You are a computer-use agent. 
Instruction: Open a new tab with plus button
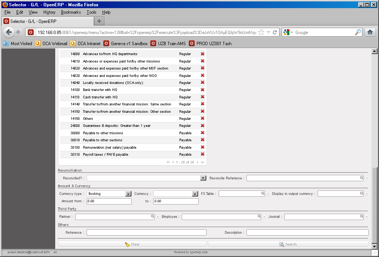click(x=99, y=21)
